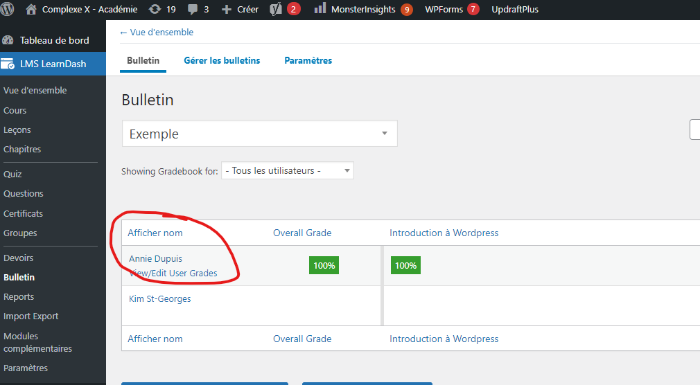Click the plus icon beside Créer
This screenshot has width=700, height=385.
click(x=227, y=10)
